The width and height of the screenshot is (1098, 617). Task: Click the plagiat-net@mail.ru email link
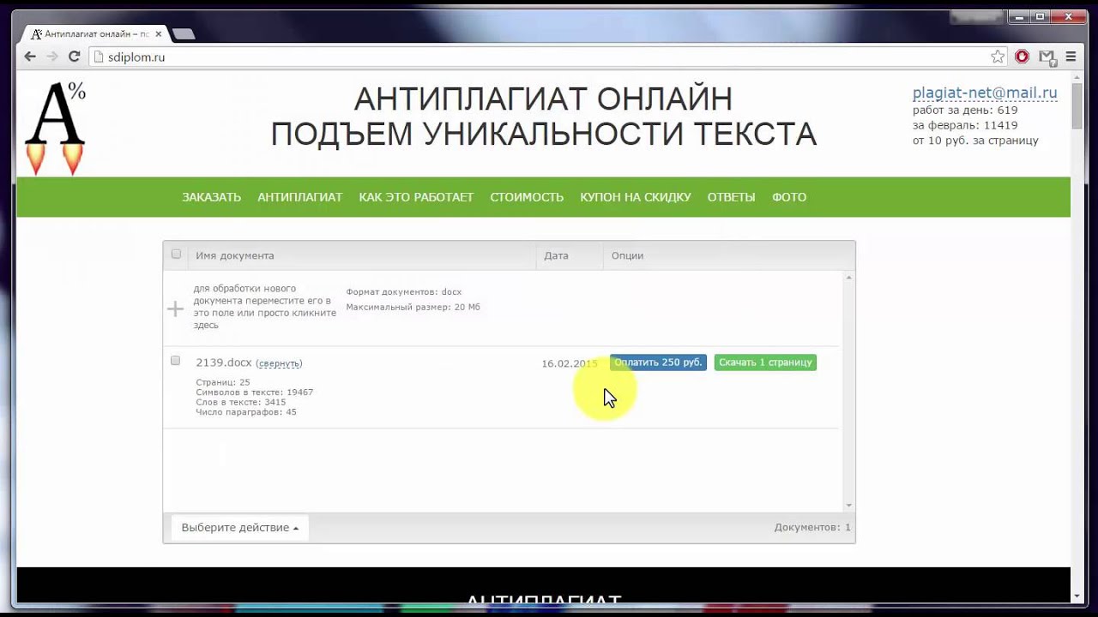(985, 93)
